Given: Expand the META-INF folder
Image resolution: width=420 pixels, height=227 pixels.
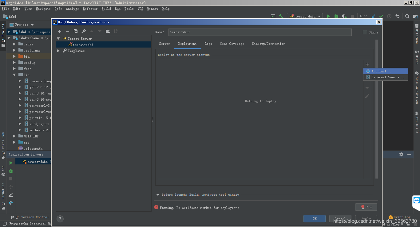Looking at the screenshot, I should (x=14, y=136).
